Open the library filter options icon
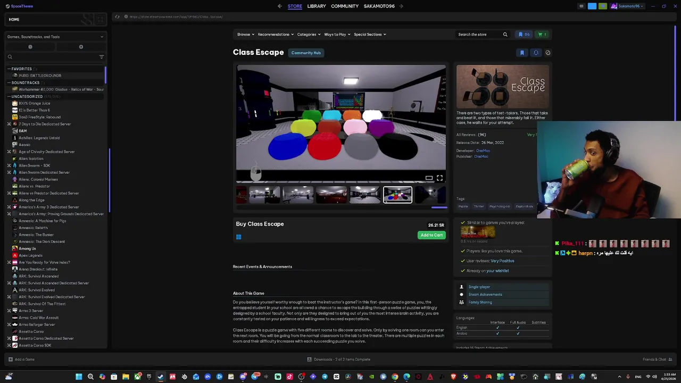Image resolution: width=681 pixels, height=383 pixels. tap(102, 57)
